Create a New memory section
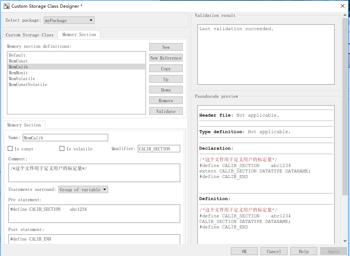This screenshot has height=256, width=350. (x=166, y=47)
